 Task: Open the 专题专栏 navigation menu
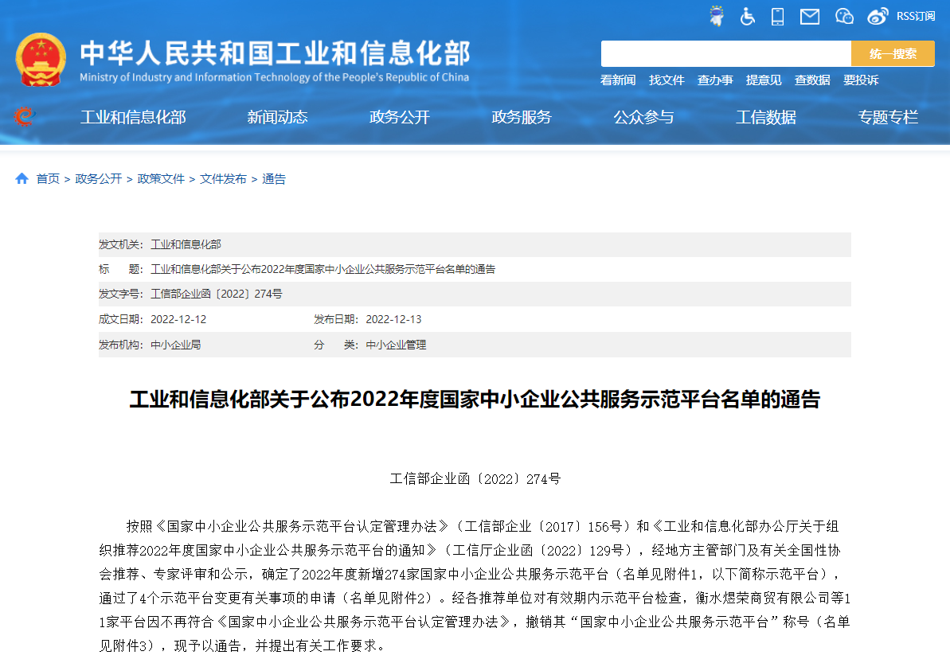889,116
